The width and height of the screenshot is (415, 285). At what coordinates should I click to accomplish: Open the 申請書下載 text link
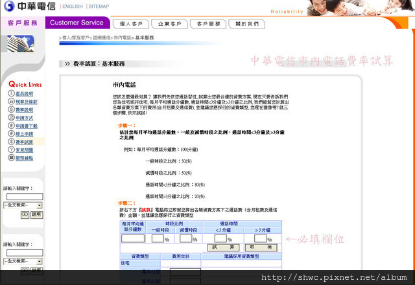[x=27, y=126]
